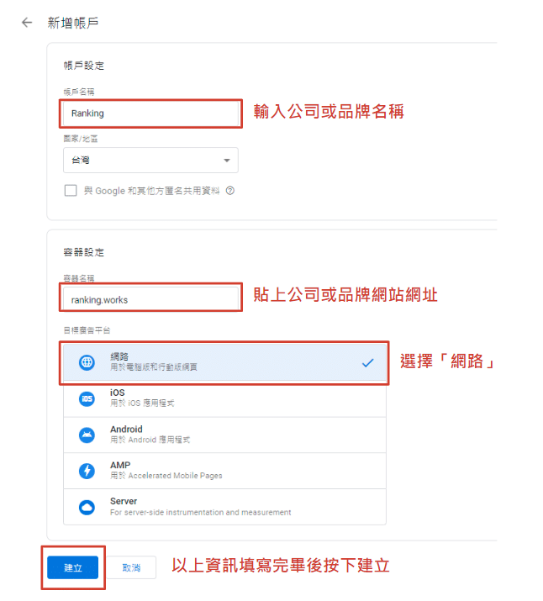Open the 台灣 country dropdown
This screenshot has height=601, width=543.
pos(150,161)
